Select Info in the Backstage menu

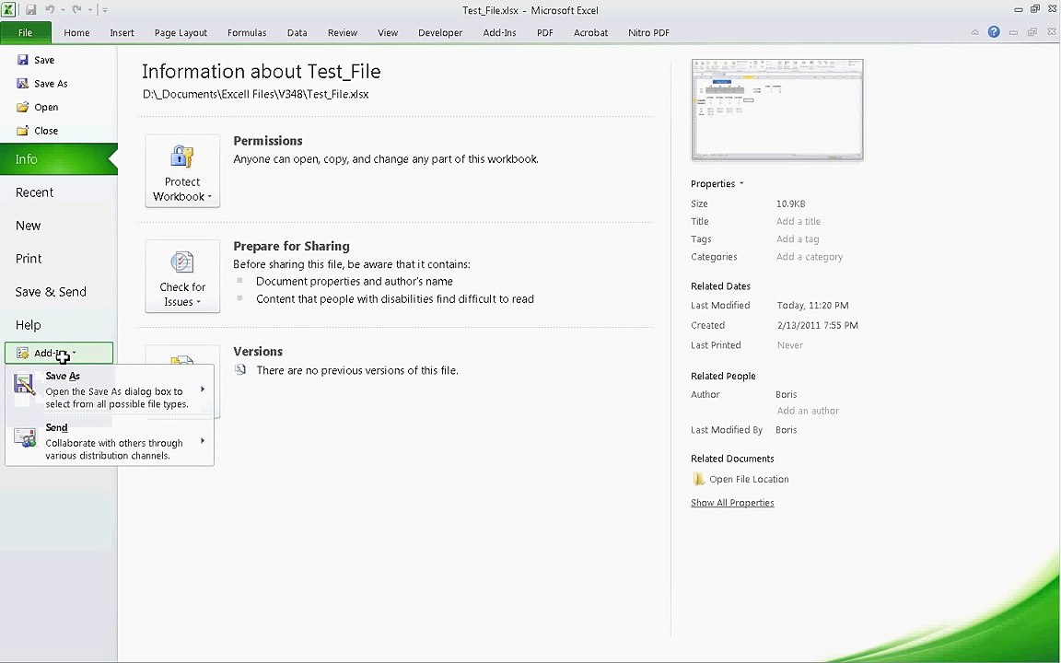59,159
